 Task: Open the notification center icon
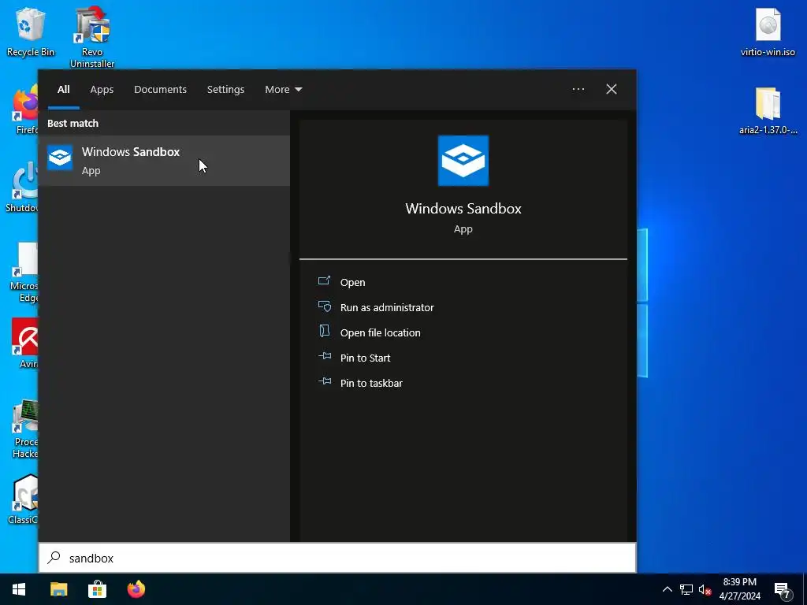(783, 589)
